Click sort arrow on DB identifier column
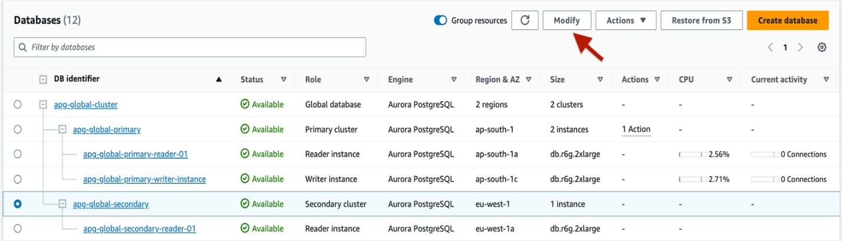842x241 pixels. click(x=219, y=79)
